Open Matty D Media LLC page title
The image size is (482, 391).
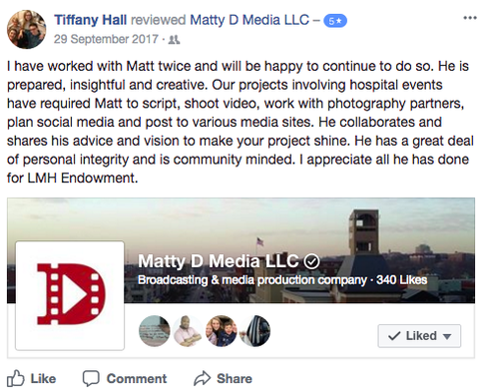[219, 261]
